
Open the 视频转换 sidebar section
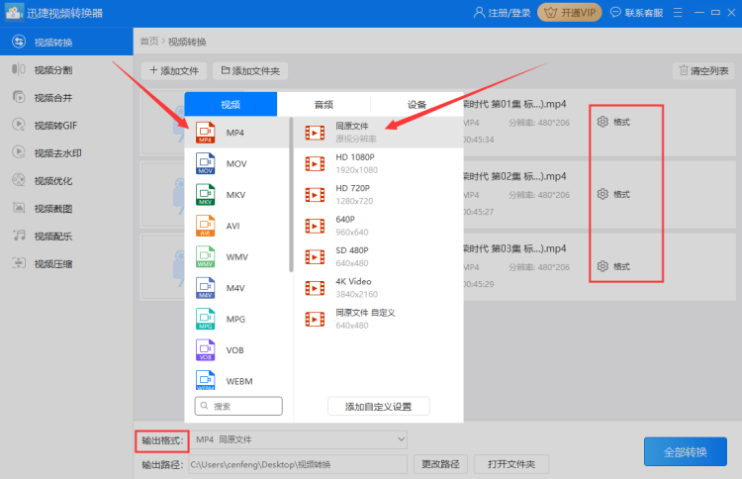click(66, 42)
